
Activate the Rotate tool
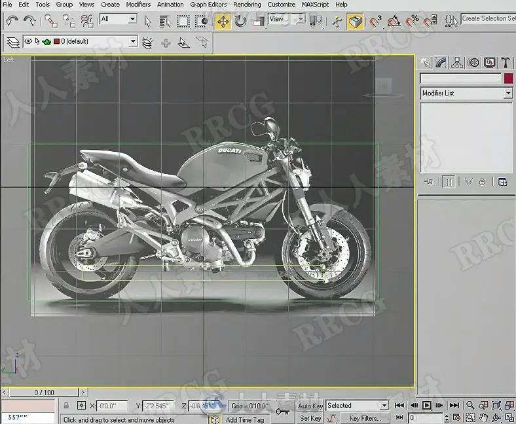click(241, 22)
